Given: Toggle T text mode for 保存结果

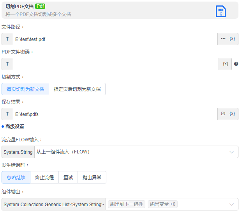Looking at the screenshot, I should pos(7,114).
